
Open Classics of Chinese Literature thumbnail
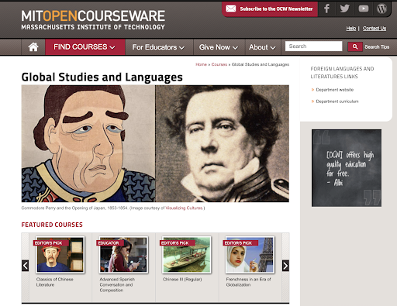(60, 255)
